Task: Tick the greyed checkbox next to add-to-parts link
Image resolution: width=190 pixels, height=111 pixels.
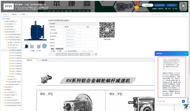Action: [80, 51]
